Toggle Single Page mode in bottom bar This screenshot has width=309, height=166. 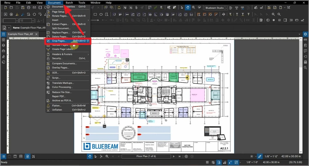pos(27,156)
